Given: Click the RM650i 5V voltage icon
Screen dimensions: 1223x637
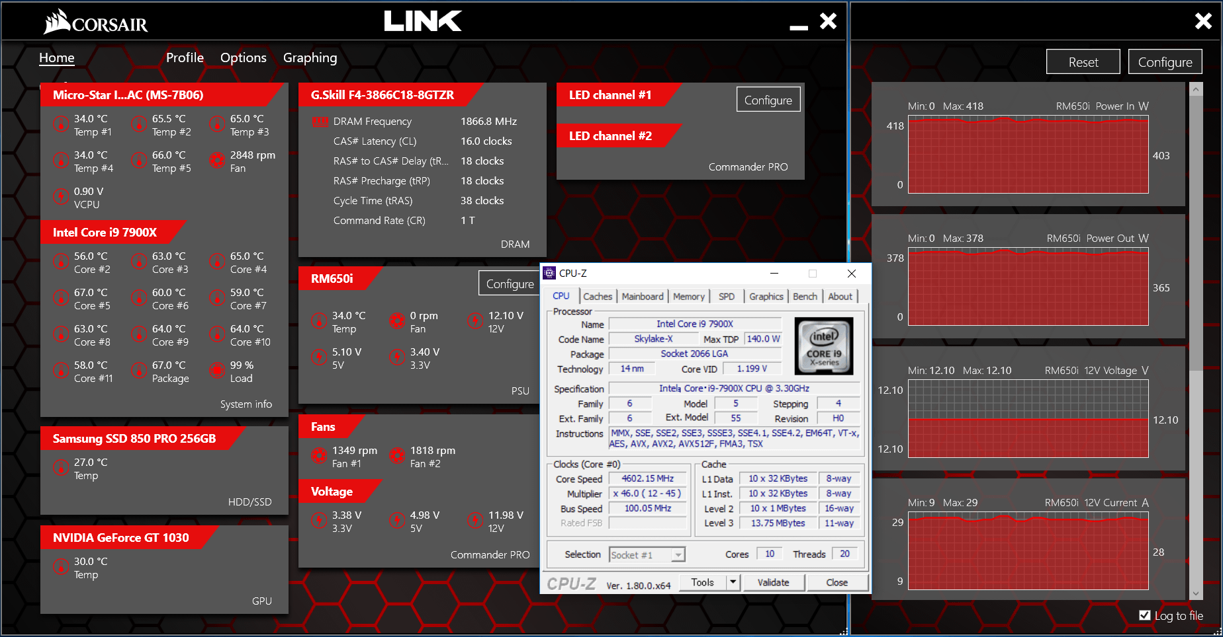Looking at the screenshot, I should [x=319, y=357].
